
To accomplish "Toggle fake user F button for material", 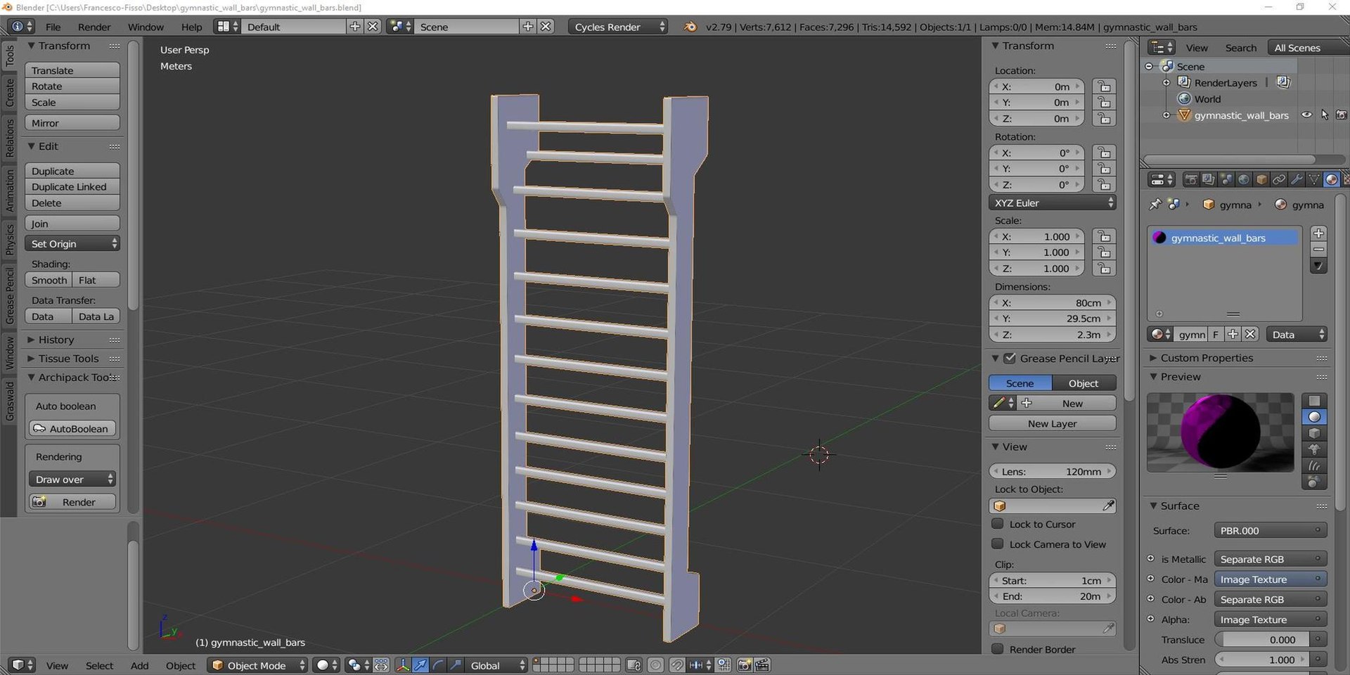I will coord(1216,335).
